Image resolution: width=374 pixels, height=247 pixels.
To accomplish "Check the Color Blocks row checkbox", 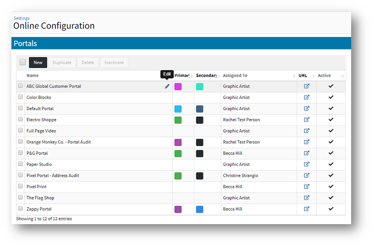I will coord(21,97).
